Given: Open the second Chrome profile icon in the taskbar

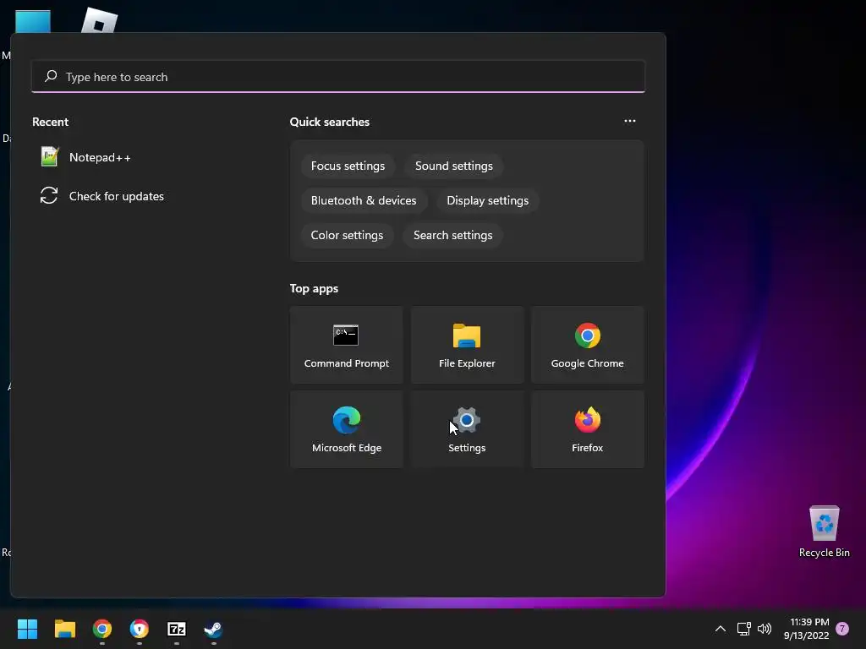Looking at the screenshot, I should pos(140,629).
